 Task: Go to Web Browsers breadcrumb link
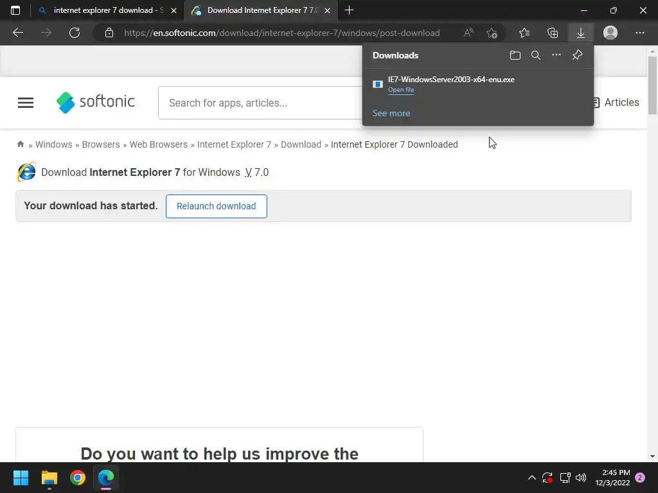[158, 144]
